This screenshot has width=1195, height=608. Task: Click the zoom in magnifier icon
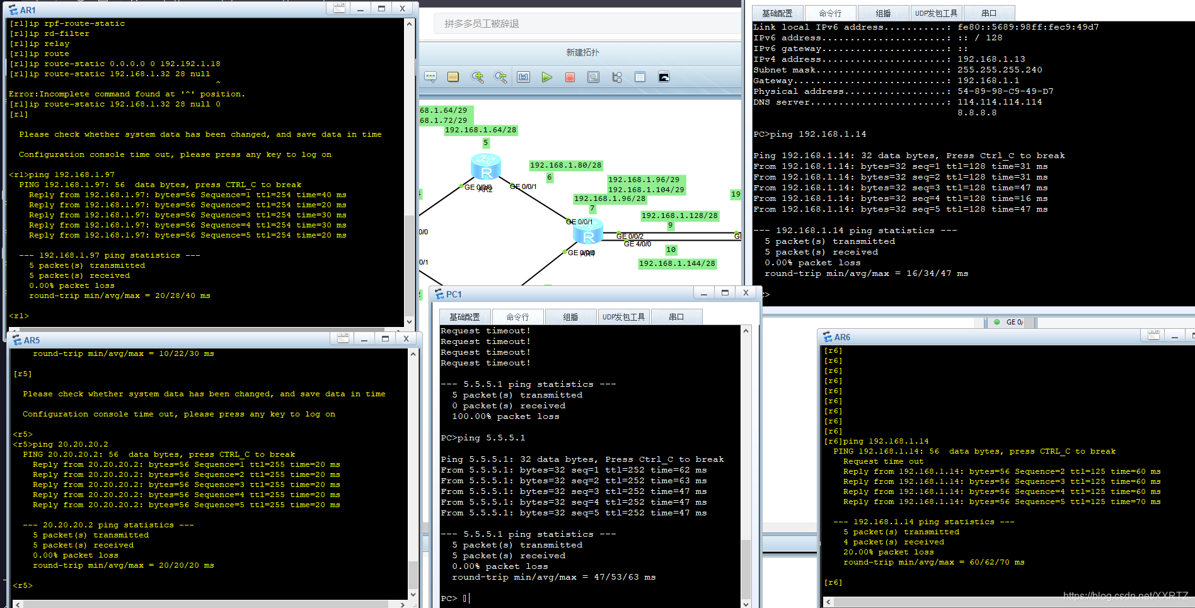(x=478, y=77)
